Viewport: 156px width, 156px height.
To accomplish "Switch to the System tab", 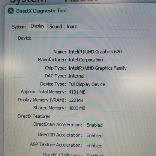I will pos(19,27).
